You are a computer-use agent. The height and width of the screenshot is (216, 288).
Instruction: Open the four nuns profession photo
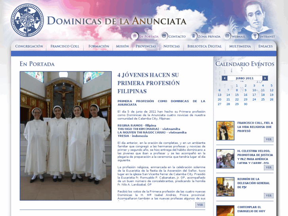(66, 136)
